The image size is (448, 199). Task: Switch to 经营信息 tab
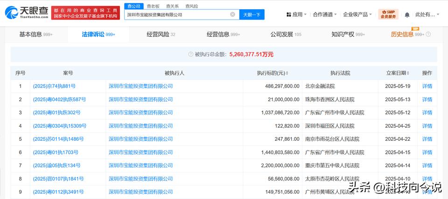pyautogui.click(x=224, y=34)
